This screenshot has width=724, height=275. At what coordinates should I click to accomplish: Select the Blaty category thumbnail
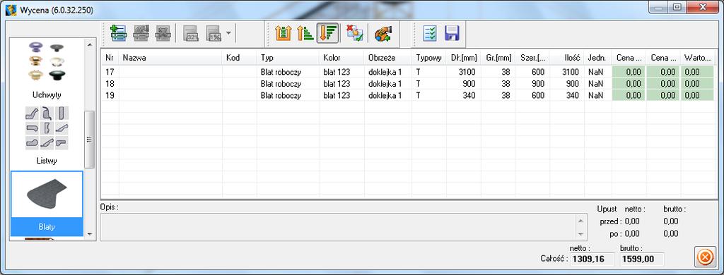[x=47, y=195]
